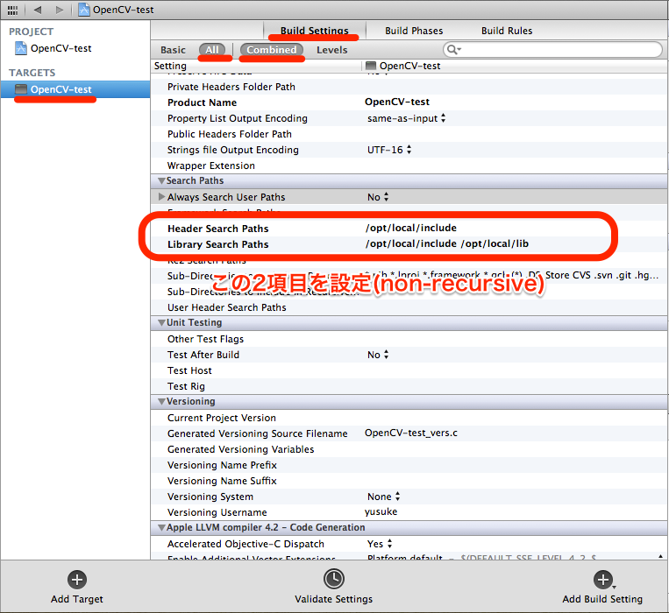The width and height of the screenshot is (669, 613).
Task: Show All settings filter
Action: [212, 50]
